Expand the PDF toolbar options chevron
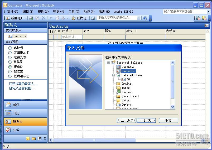This screenshot has width=212, height=150. click(x=210, y=19)
